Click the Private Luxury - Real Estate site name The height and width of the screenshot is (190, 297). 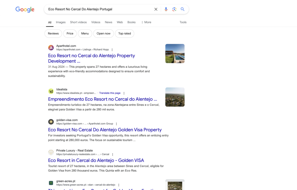click(75, 151)
